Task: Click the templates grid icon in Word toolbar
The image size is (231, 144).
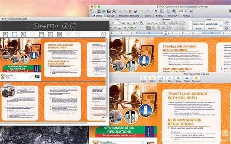Action: coord(99,11)
